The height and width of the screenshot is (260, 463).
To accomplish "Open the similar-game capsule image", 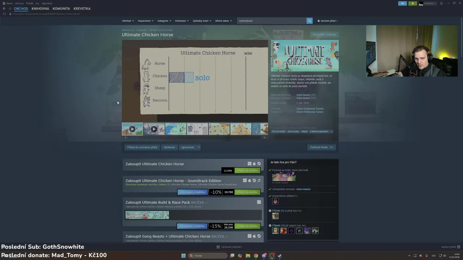I will [284, 177].
